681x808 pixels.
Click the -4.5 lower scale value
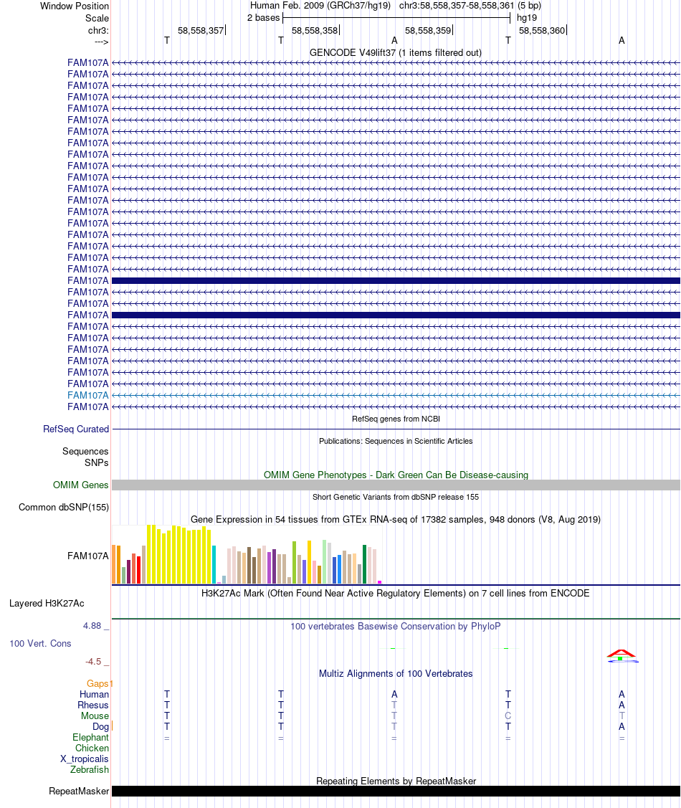pyautogui.click(x=93, y=661)
